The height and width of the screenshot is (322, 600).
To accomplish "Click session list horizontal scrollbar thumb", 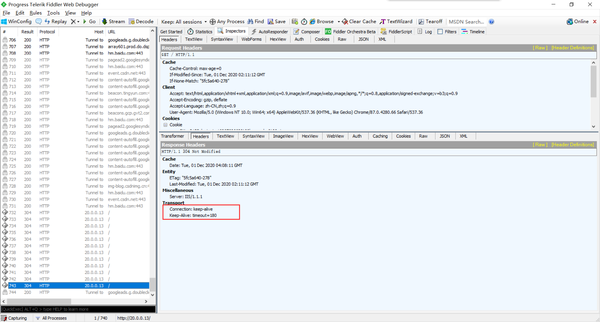I will click(x=39, y=301).
